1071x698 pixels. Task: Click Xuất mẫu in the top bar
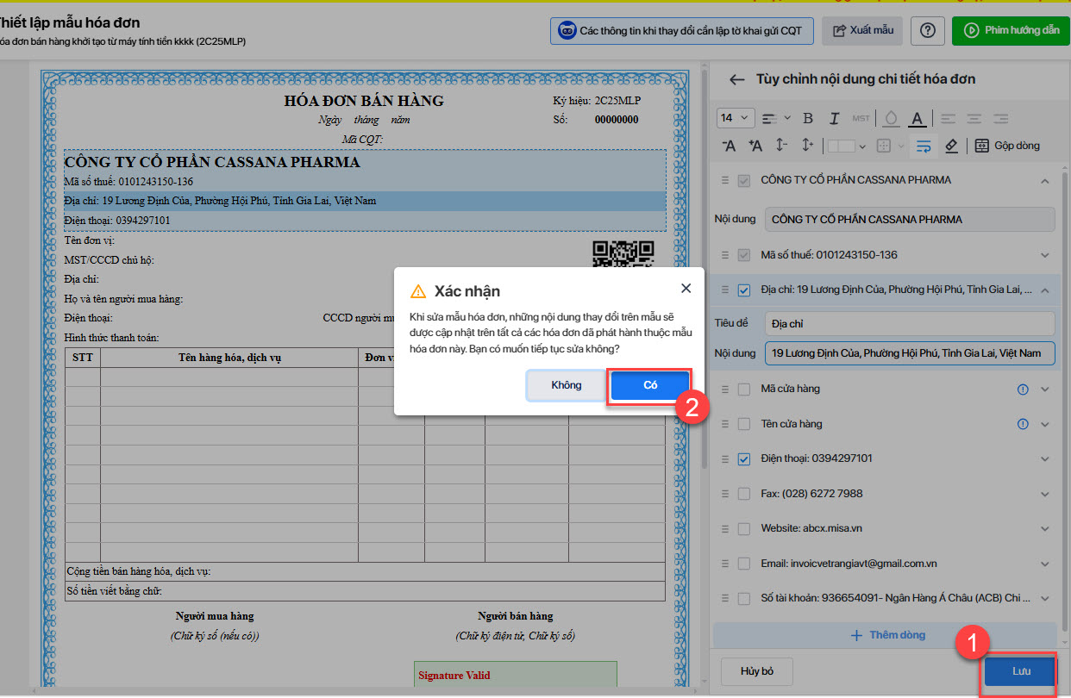pyautogui.click(x=862, y=30)
